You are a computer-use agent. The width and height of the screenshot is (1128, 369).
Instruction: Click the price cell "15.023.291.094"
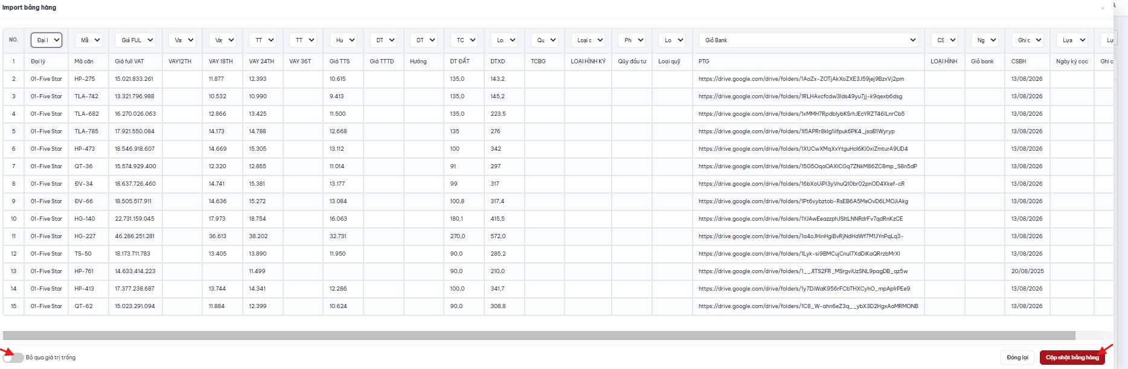[135, 306]
